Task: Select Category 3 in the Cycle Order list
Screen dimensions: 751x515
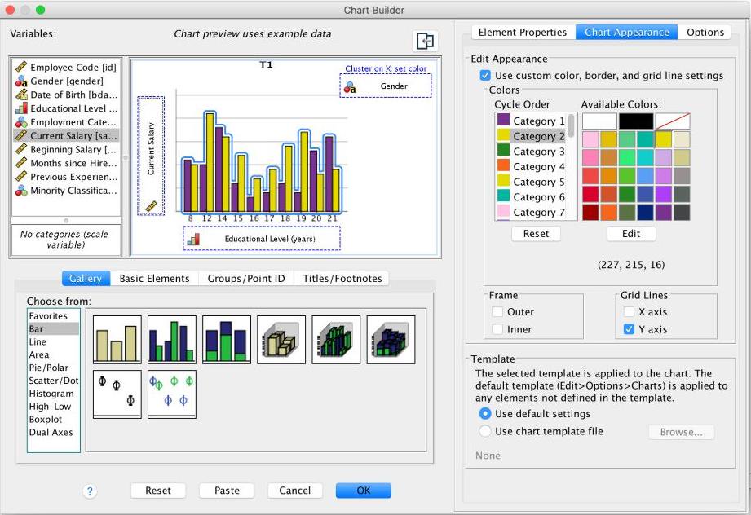Action: 536,151
